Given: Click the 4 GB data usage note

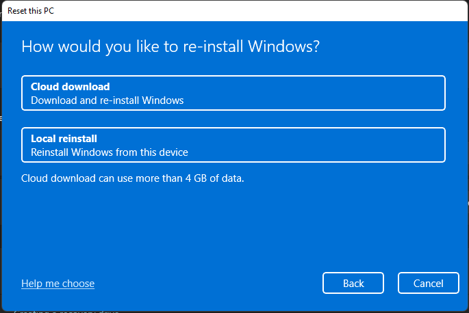Looking at the screenshot, I should 132,178.
